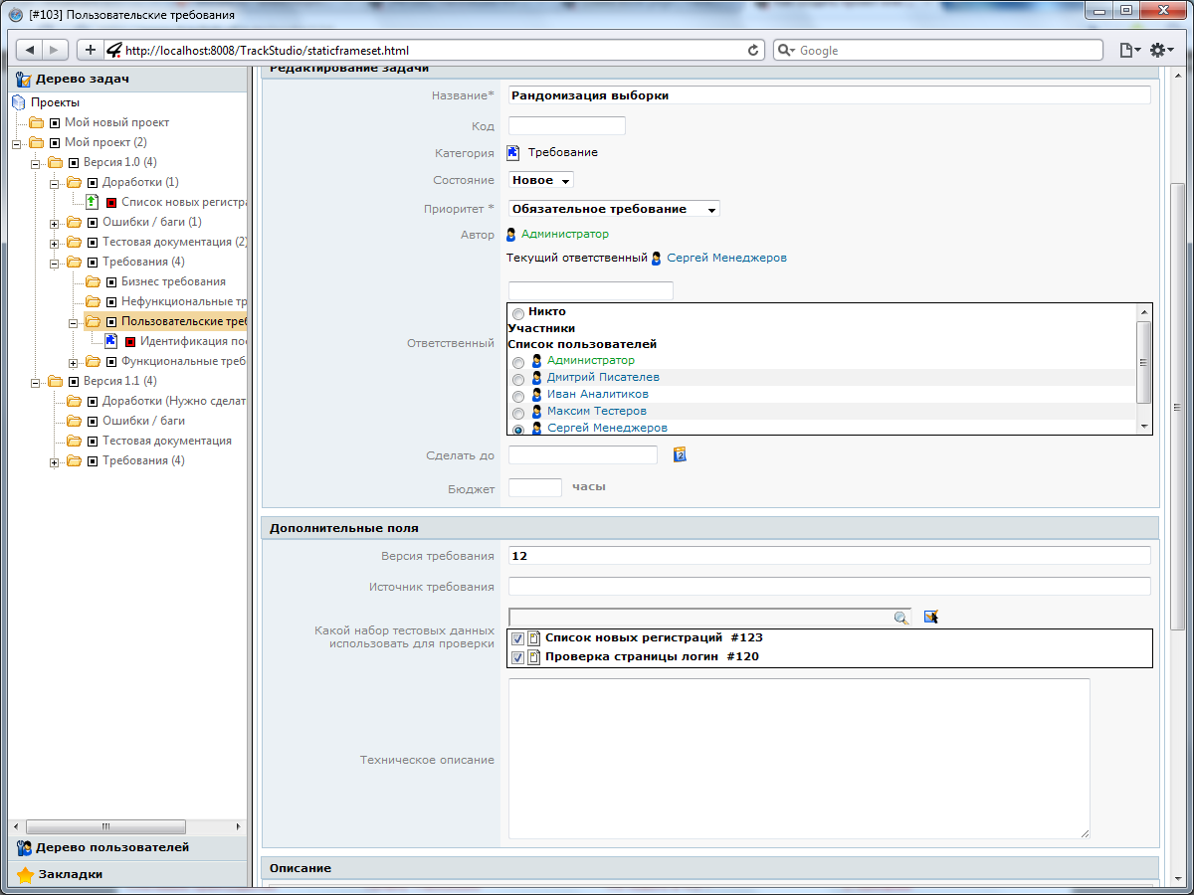
Task: Select the Сергей Менеджеров radio button
Action: pyautogui.click(x=518, y=429)
